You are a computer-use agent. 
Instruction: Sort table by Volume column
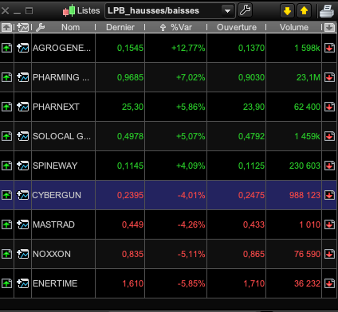[x=294, y=27]
